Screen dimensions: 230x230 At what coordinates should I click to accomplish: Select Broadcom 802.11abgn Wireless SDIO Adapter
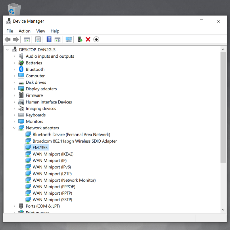tap(74, 141)
